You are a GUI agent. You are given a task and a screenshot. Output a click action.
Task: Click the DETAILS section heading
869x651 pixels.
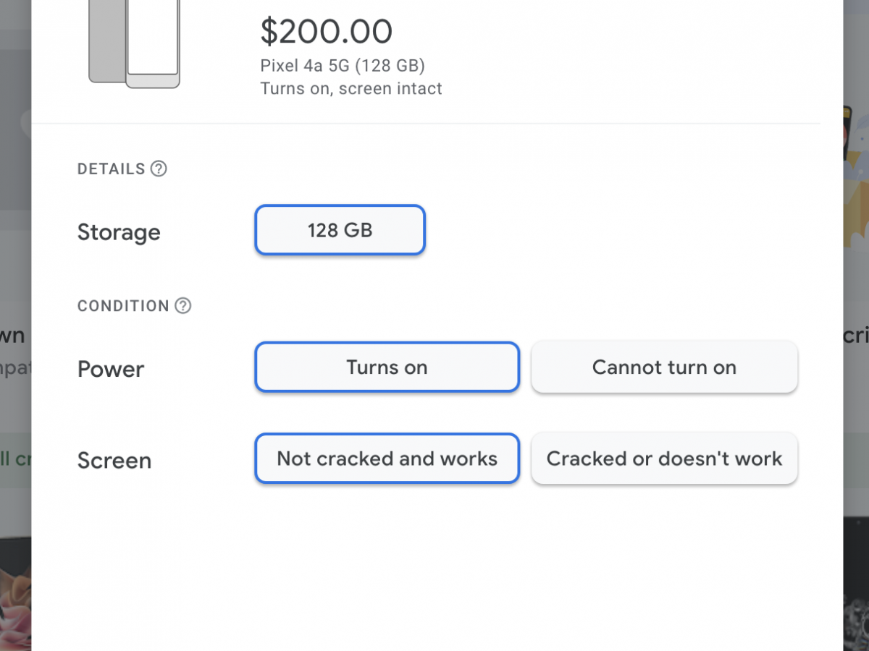coord(112,169)
